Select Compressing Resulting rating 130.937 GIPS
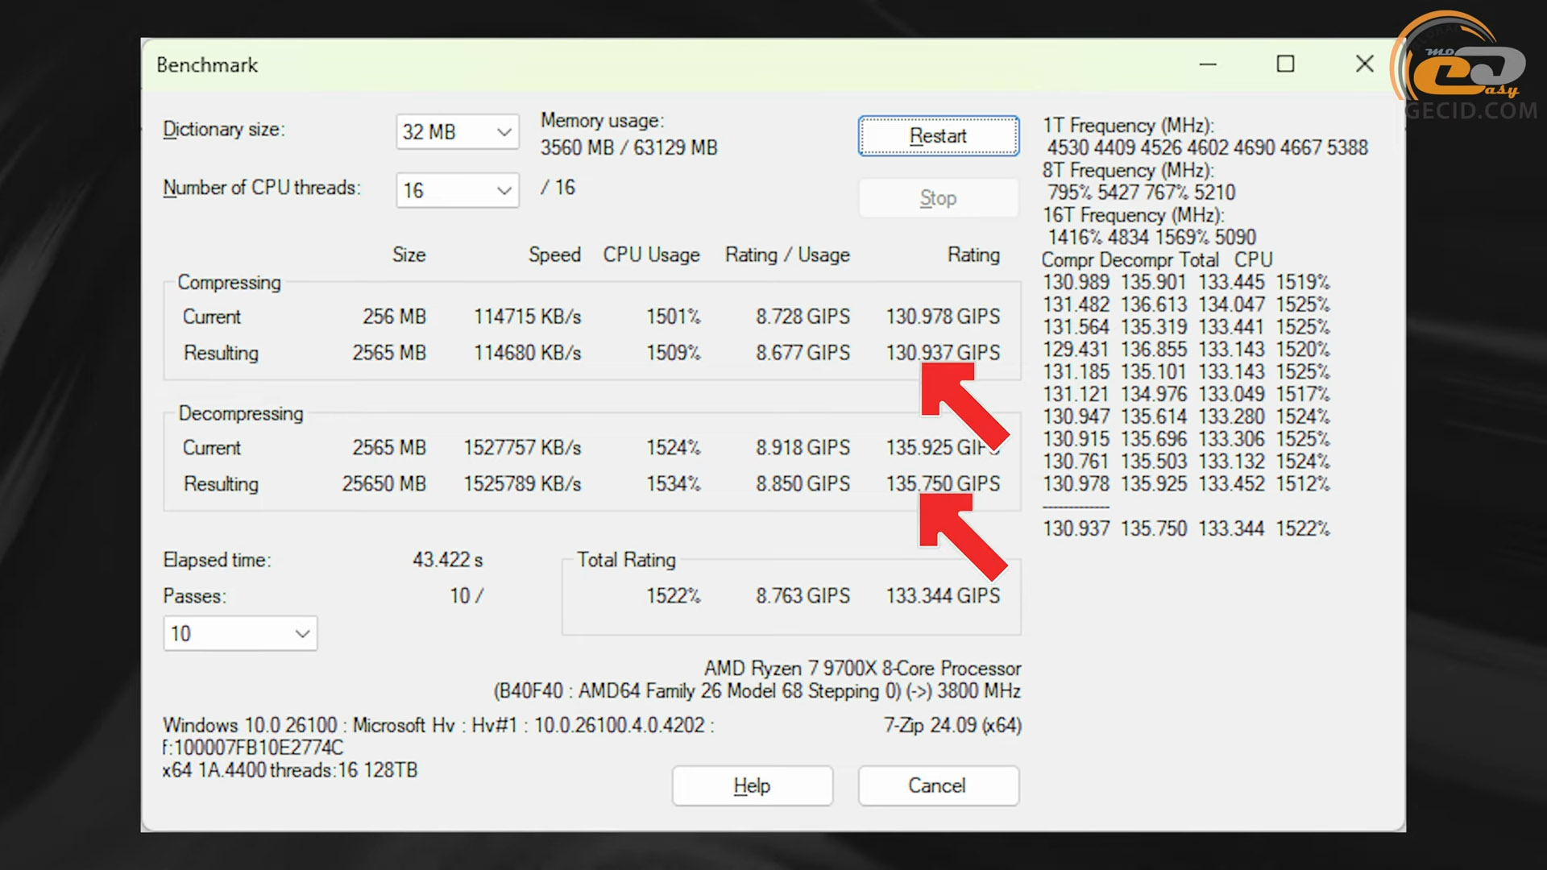Screen dimensions: 1547x870 tap(943, 353)
